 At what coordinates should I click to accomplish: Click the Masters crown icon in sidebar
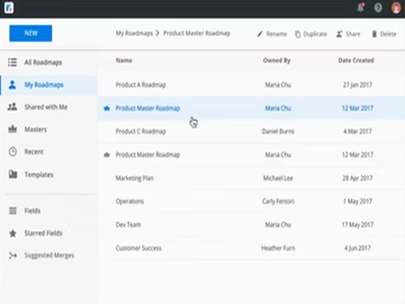coord(12,129)
